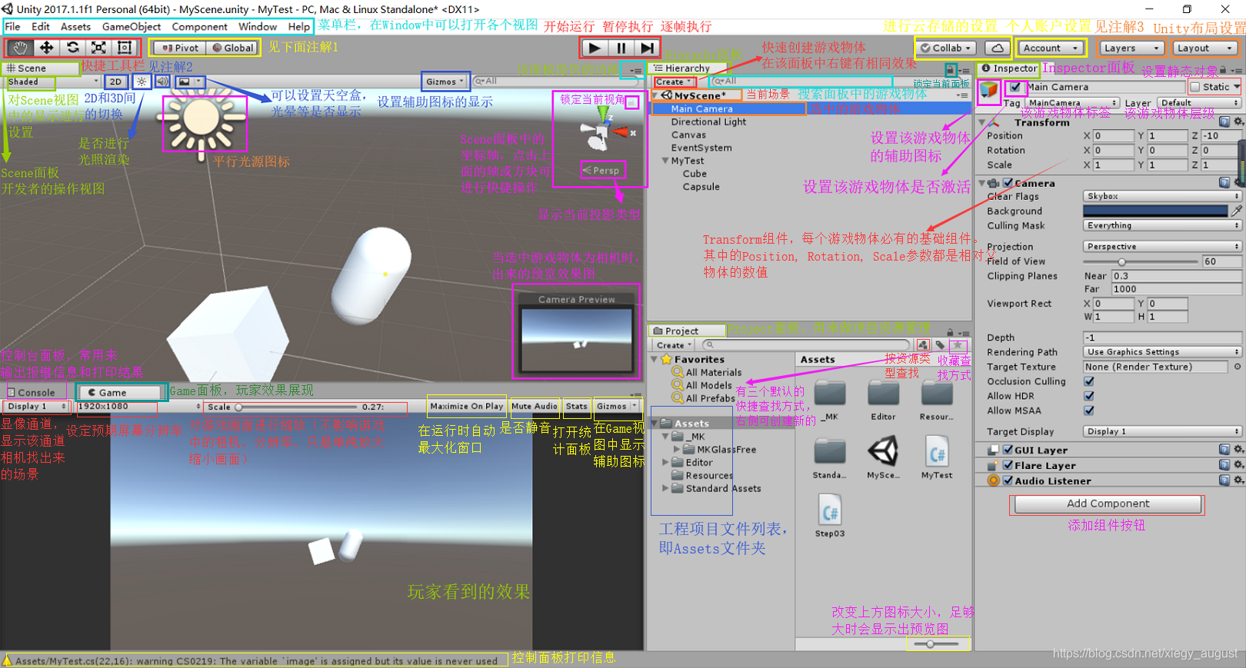This screenshot has width=1246, height=668.
Task: Toggle Pivot handle position button
Action: pos(179,48)
